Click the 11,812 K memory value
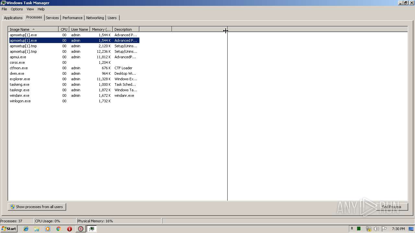 point(104,57)
